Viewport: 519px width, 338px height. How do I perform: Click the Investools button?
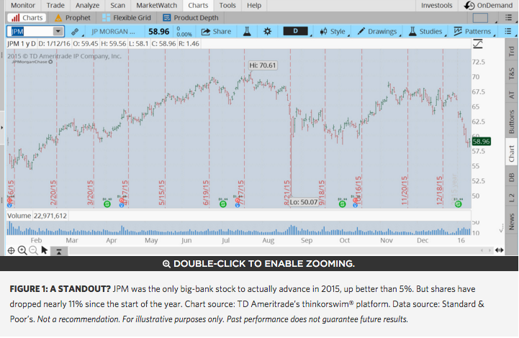(437, 5)
